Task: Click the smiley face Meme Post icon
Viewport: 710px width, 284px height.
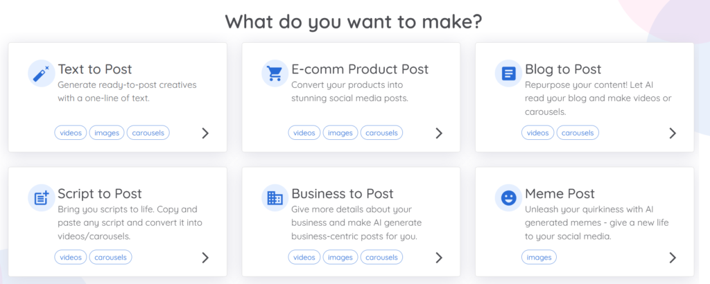Action: [x=508, y=198]
